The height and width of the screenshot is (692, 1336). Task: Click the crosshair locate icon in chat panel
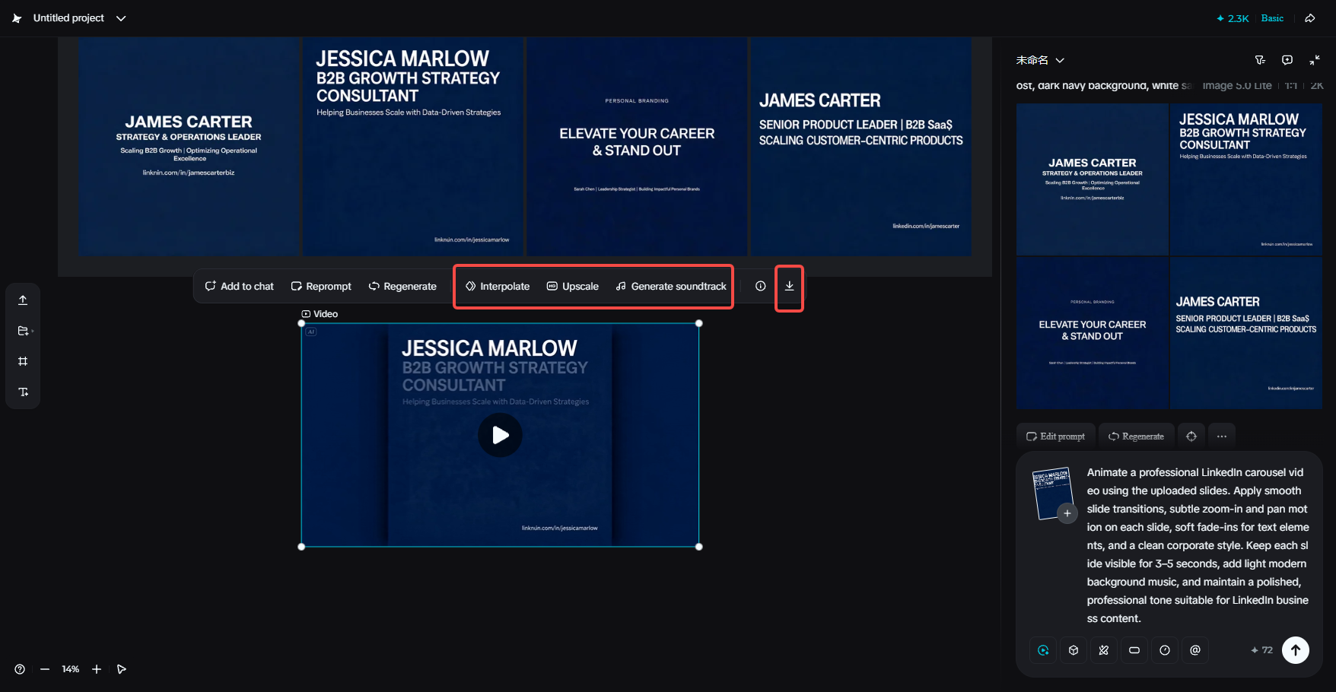pos(1191,436)
